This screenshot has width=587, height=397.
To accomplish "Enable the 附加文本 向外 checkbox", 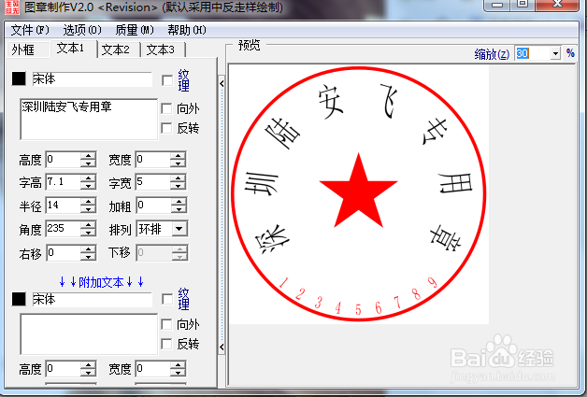I will click(x=166, y=324).
